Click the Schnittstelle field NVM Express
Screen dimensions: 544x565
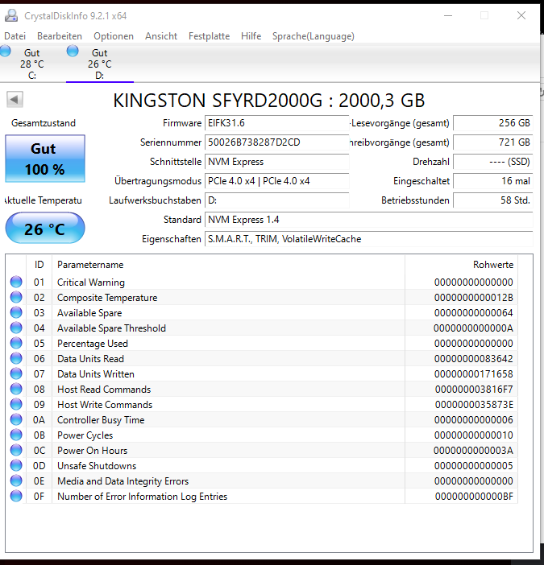[276, 162]
